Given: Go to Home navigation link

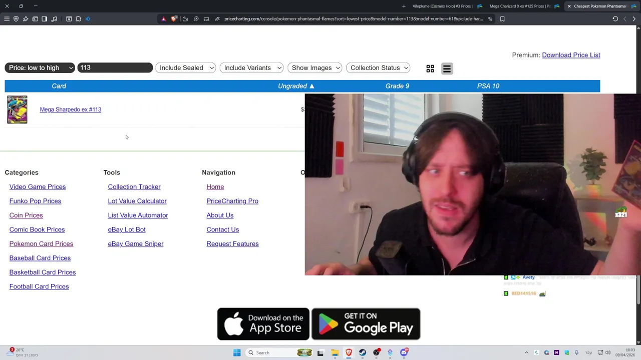Looking at the screenshot, I should pyautogui.click(x=215, y=187).
